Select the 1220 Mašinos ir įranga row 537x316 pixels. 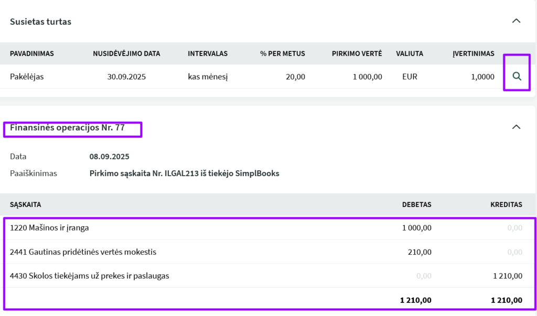[49, 228]
